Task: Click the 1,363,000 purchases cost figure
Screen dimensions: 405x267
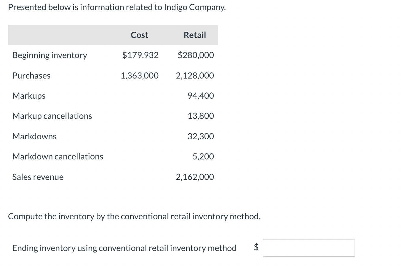Action: (x=139, y=76)
